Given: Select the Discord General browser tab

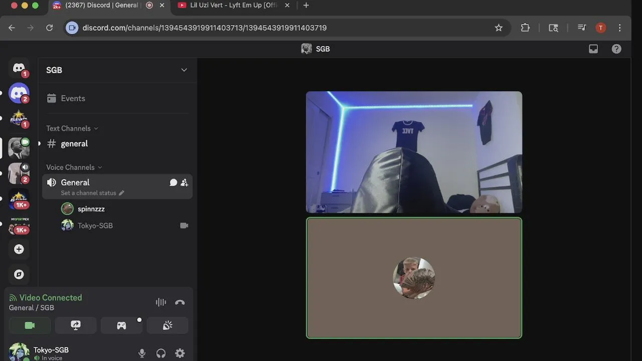Looking at the screenshot, I should [102, 5].
